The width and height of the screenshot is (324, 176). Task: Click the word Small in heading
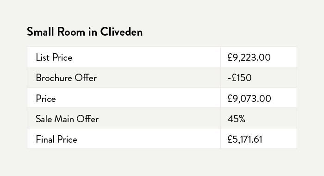(40, 32)
